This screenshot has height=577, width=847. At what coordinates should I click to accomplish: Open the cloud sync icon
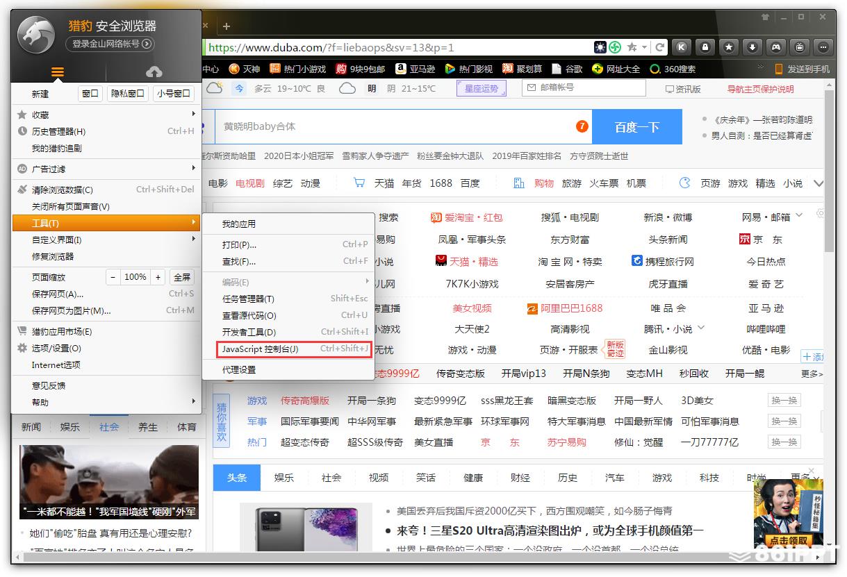(154, 72)
